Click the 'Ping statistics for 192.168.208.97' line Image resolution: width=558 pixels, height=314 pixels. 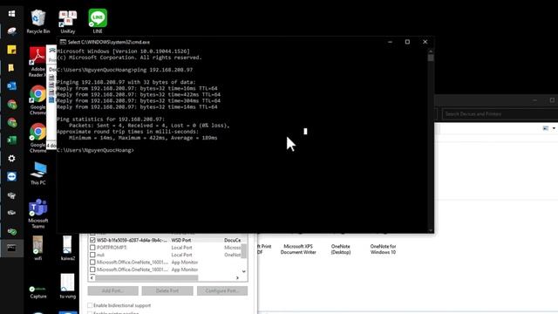111,119
